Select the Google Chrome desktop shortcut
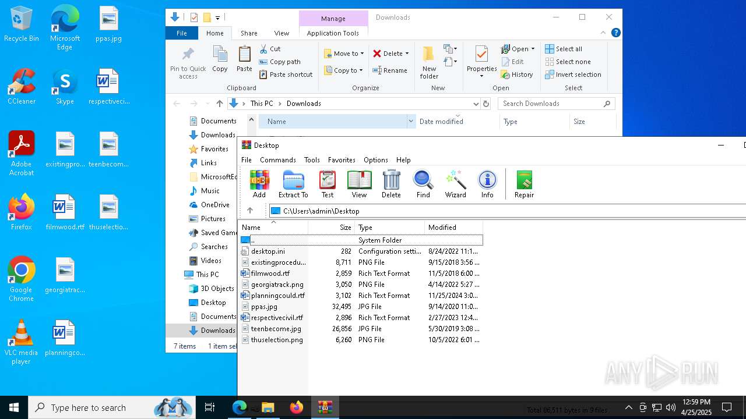Screen dimensions: 746x419 coord(22,279)
